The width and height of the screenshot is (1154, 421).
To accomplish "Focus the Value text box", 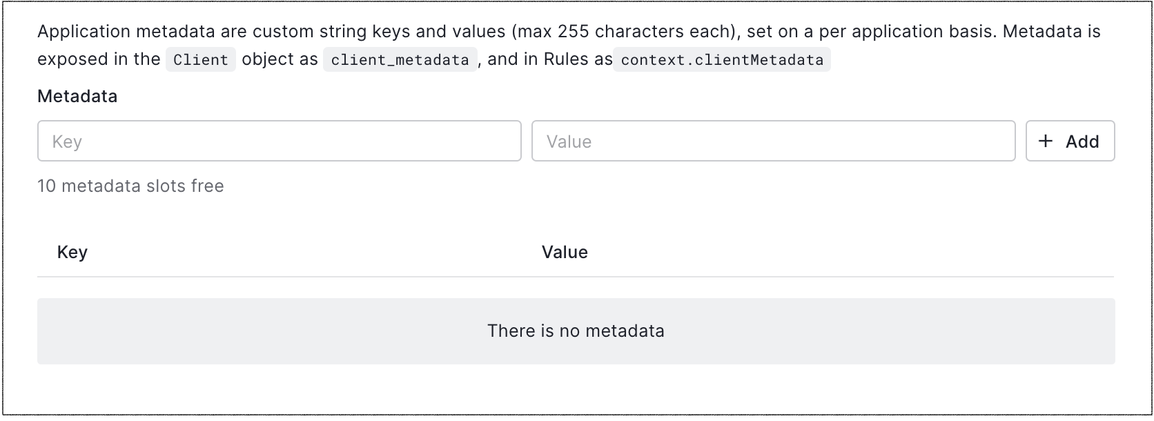I will tap(773, 141).
